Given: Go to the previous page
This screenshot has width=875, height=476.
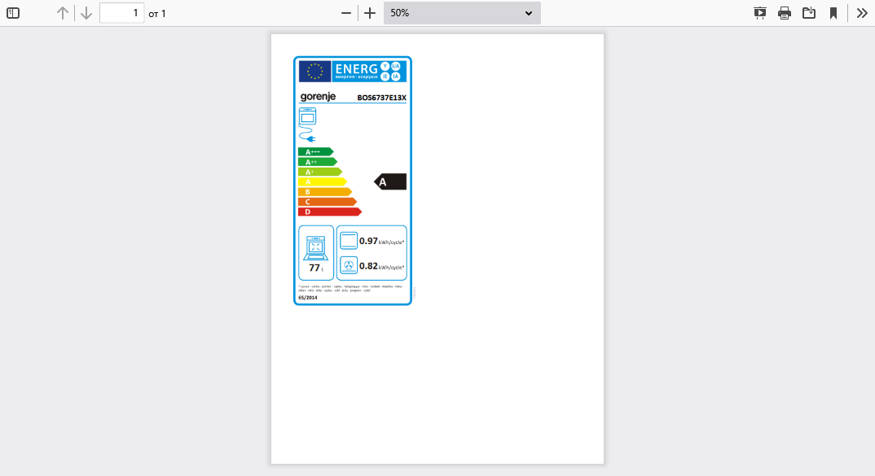Looking at the screenshot, I should pyautogui.click(x=63, y=13).
